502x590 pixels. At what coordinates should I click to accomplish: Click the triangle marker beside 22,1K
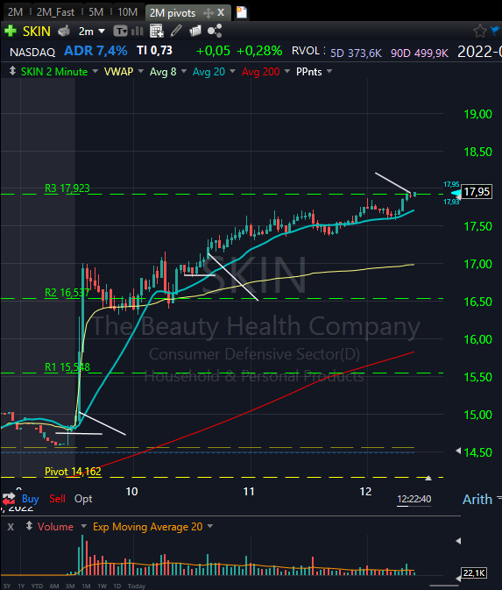458,578
